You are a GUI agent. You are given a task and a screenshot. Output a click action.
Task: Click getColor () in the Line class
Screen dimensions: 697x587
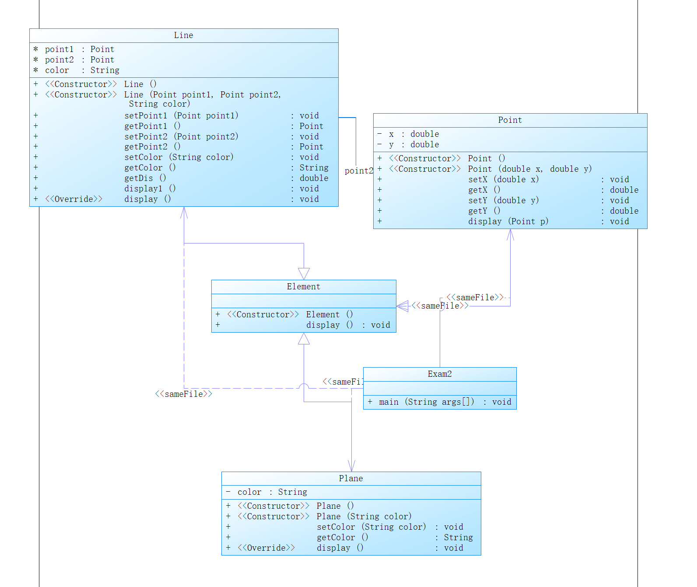pyautogui.click(x=150, y=168)
